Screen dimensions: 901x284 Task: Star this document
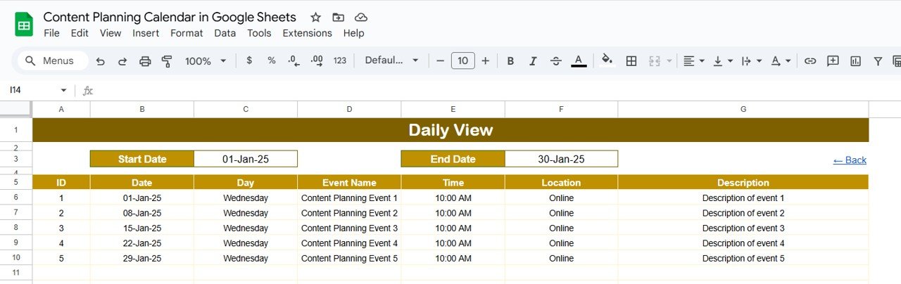316,18
